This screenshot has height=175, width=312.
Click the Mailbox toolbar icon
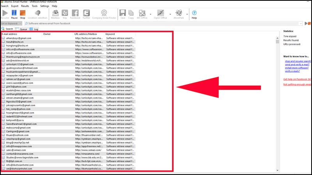55,14
